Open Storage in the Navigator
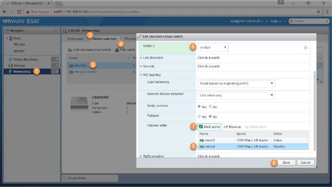The image size is (332, 187). (x=19, y=66)
